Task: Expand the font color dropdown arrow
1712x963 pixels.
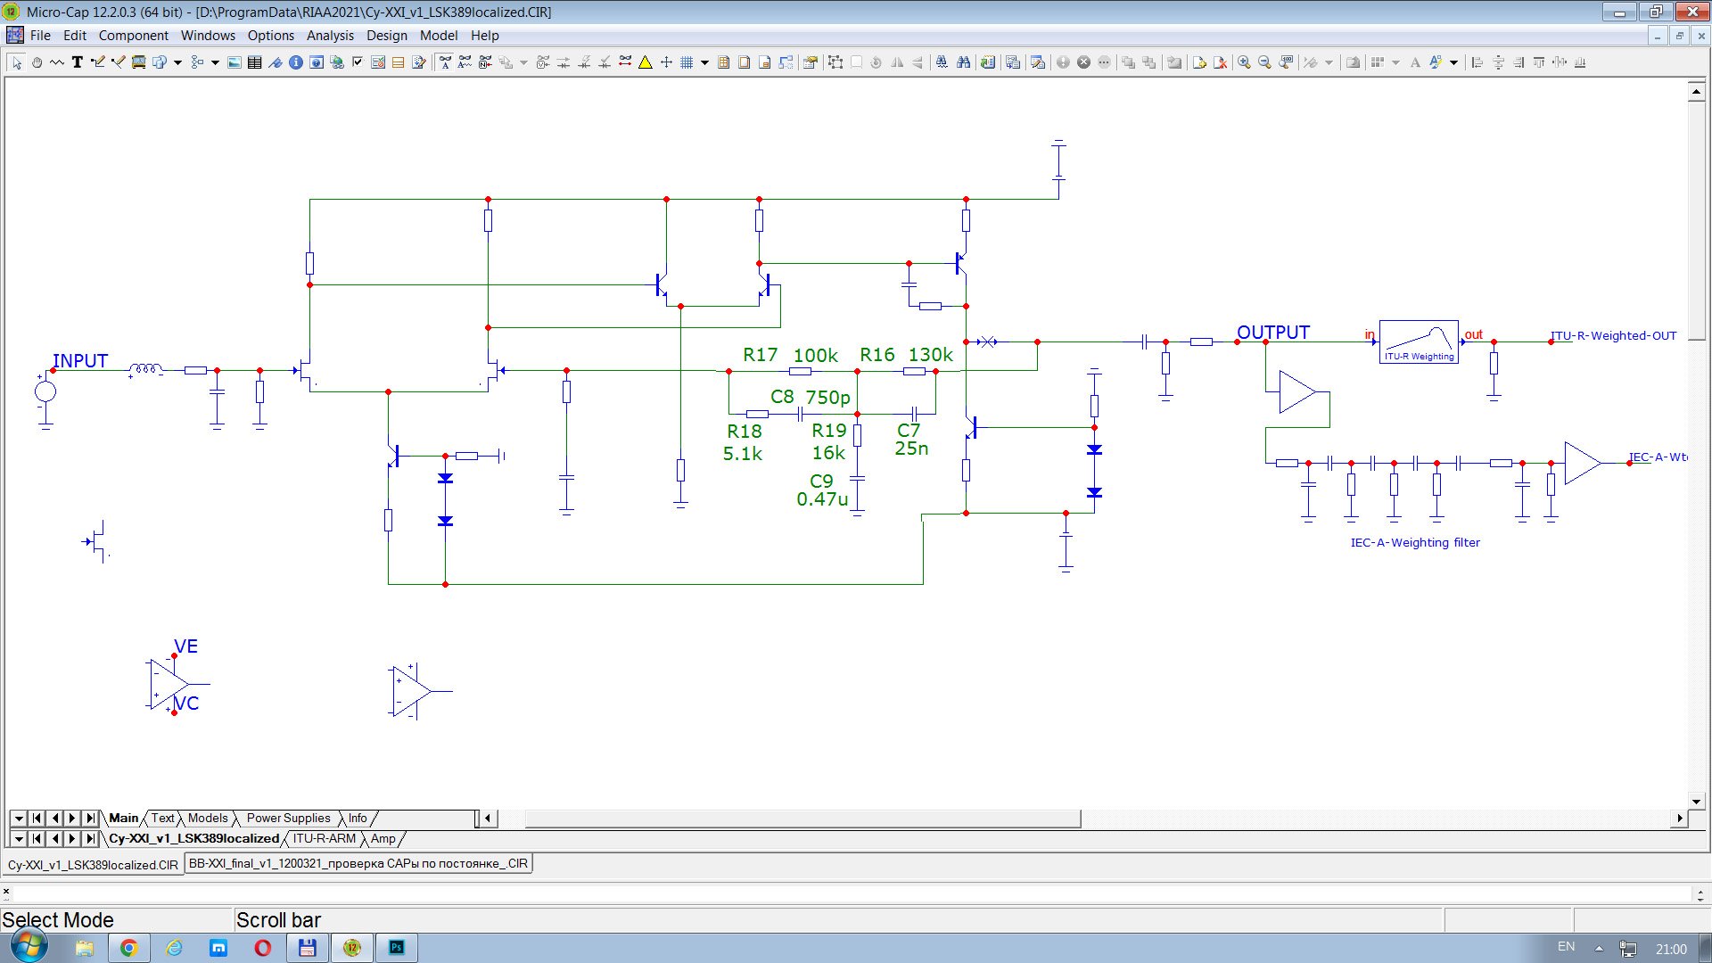Action: point(1453,62)
